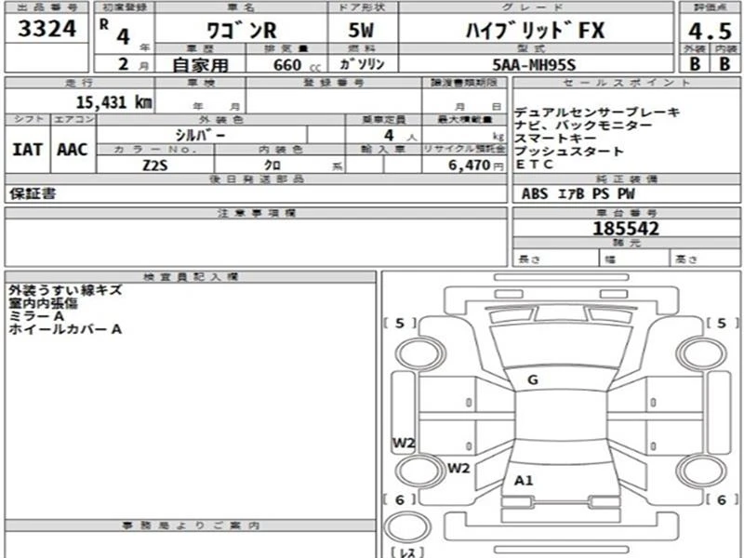
Task: Click the chassis number 185542
Action: pyautogui.click(x=626, y=229)
